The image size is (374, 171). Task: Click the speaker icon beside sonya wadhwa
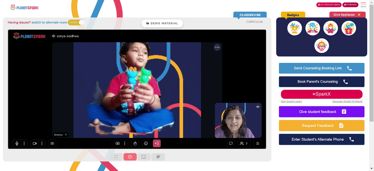click(x=53, y=36)
